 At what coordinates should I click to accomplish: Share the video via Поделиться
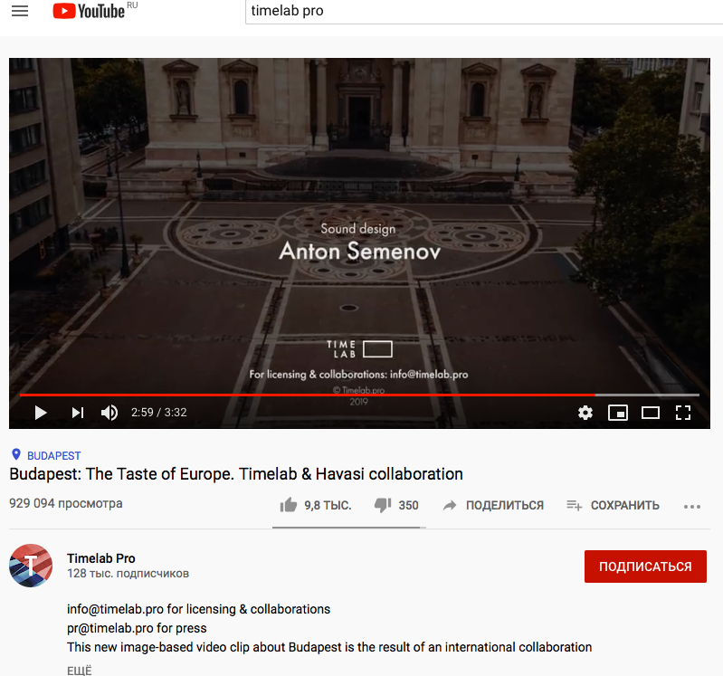tap(493, 505)
